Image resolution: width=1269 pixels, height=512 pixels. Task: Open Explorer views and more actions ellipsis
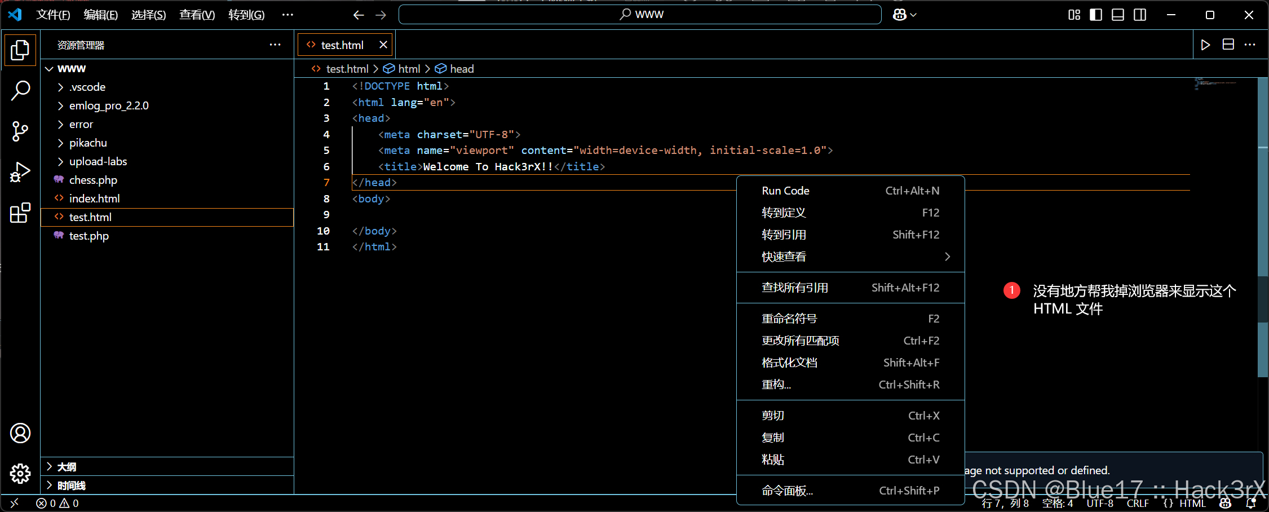click(275, 45)
